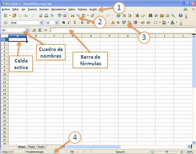Toggle Bold N formatting
The height and width of the screenshot is (154, 196).
[63, 23]
